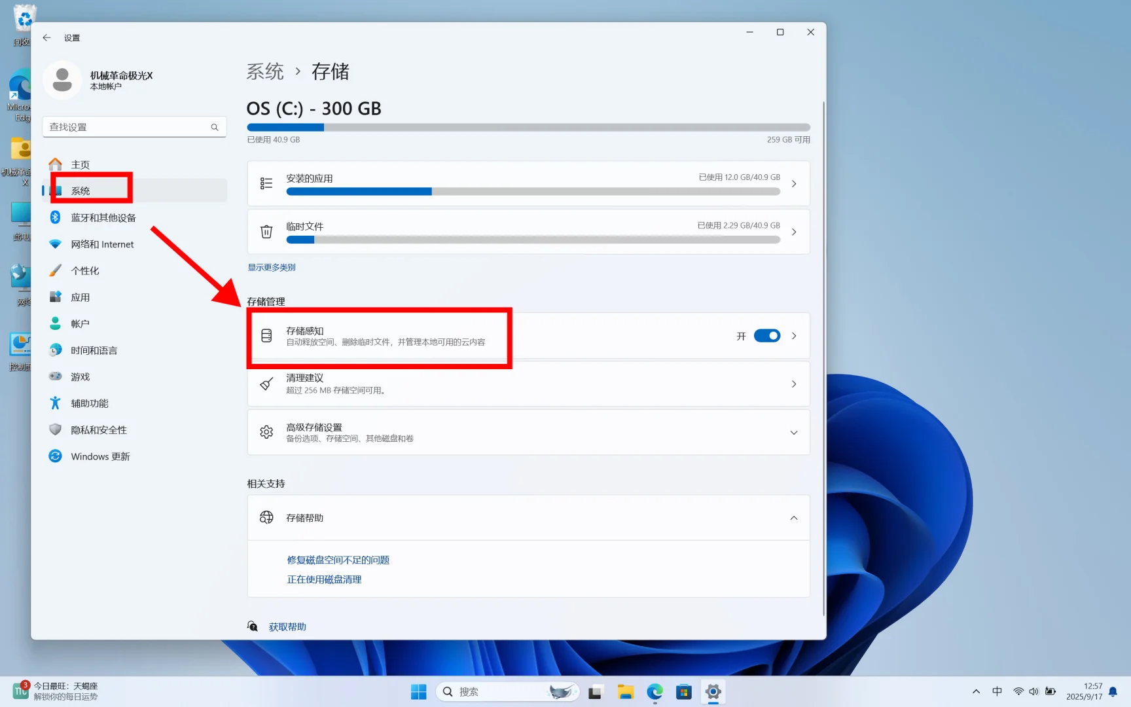Viewport: 1131px width, 707px height.
Task: Open 修复磁盘空间不足的问题 link
Action: point(338,560)
